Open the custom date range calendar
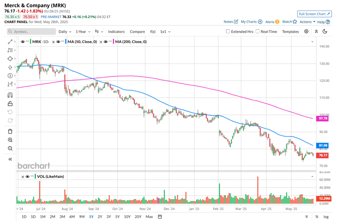Screen dimensions: 343x224 coord(160,216)
